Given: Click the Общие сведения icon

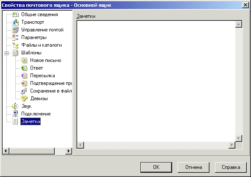Looking at the screenshot, I should (x=15, y=14).
